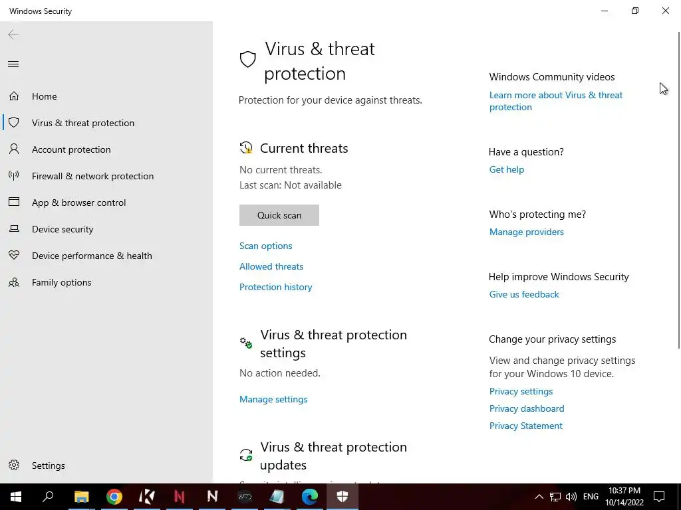Open Account protection person icon
681x510 pixels.
[14, 149]
